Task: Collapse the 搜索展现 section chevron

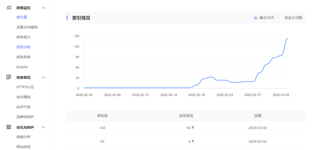Action: [43, 77]
